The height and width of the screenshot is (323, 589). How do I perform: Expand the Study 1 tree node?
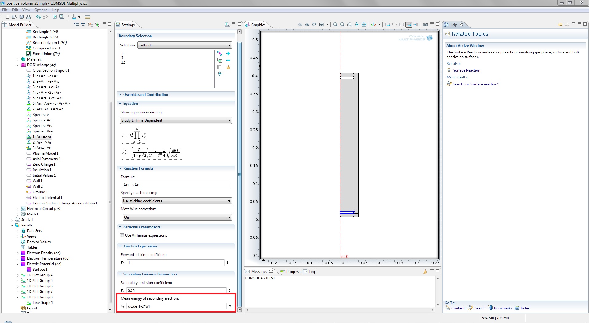tap(12, 220)
